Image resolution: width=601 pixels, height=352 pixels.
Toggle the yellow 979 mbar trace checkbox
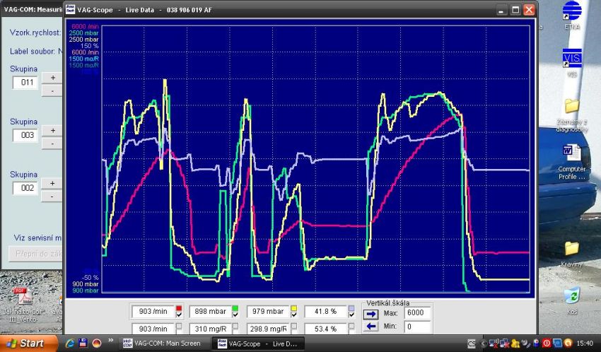[x=293, y=314]
